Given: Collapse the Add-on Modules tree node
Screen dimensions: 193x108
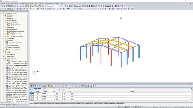Looking at the screenshot, I should 4,58.
